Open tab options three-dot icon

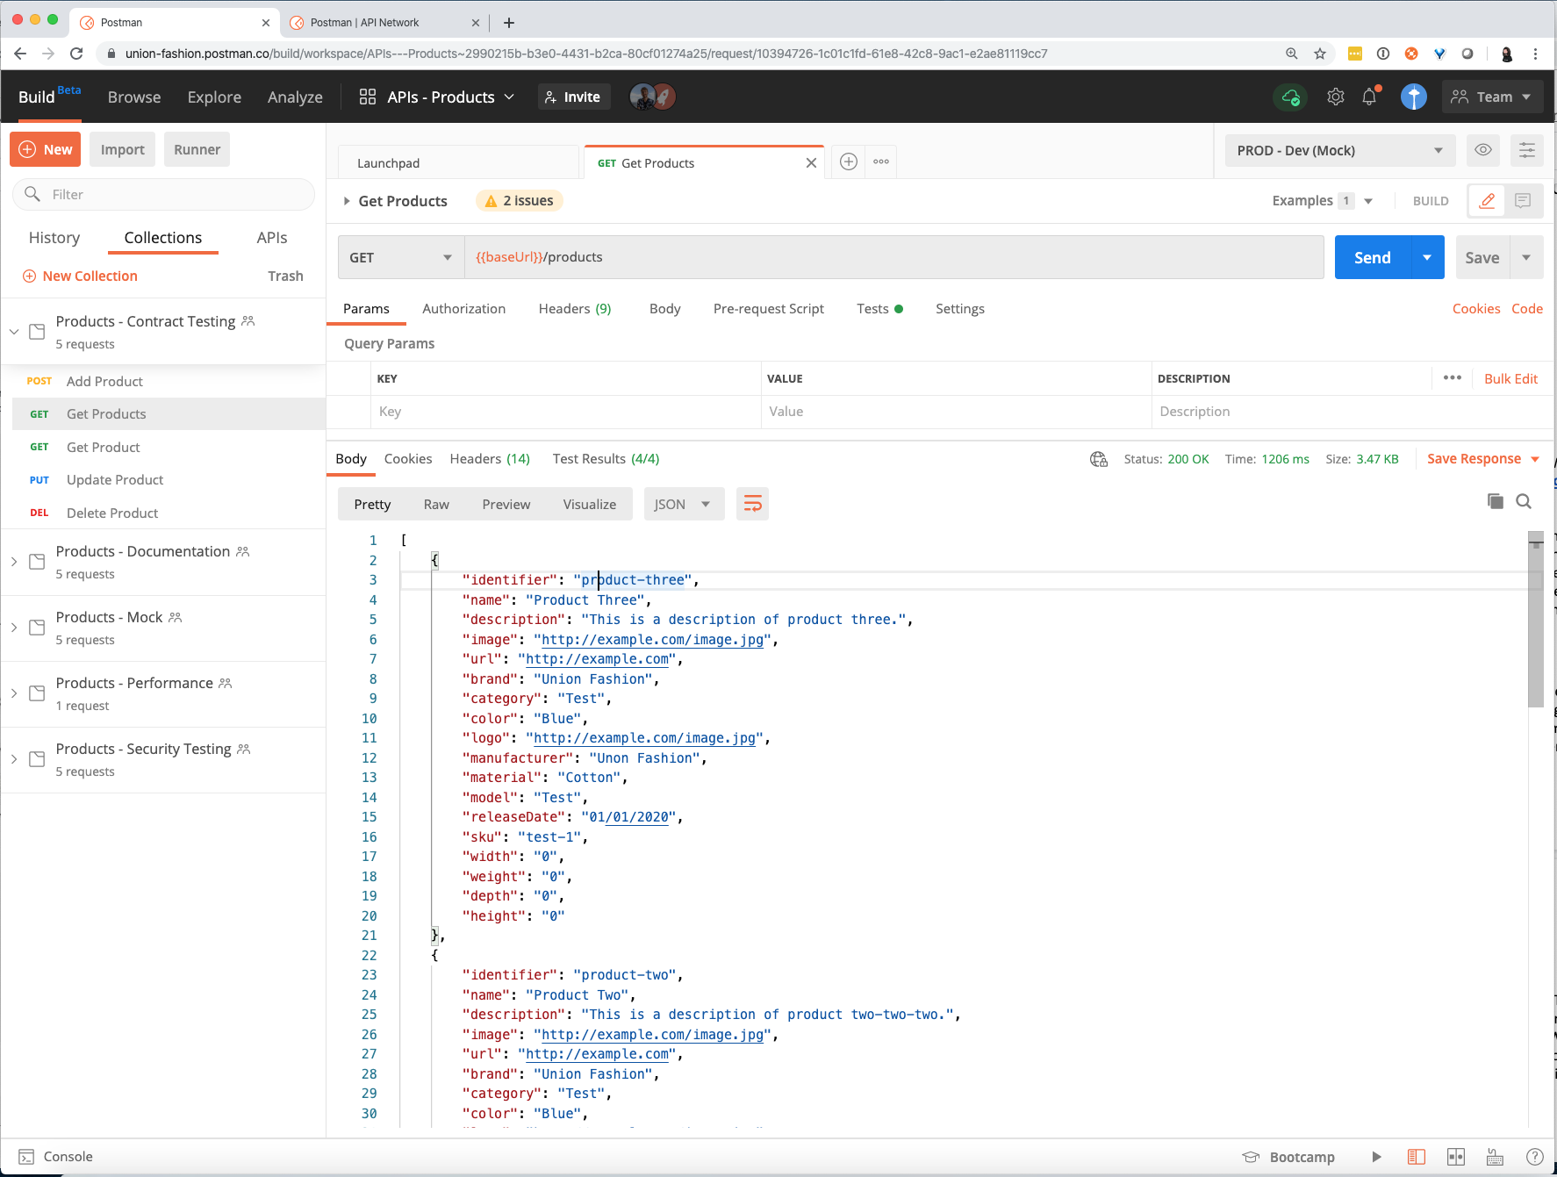click(x=881, y=161)
